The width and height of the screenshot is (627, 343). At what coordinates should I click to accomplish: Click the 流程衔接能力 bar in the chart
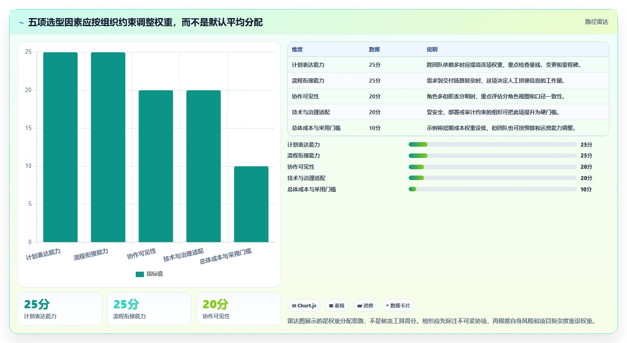point(108,147)
